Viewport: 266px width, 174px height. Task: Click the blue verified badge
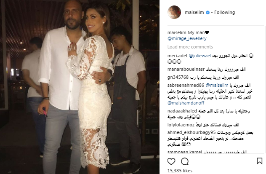207,12
